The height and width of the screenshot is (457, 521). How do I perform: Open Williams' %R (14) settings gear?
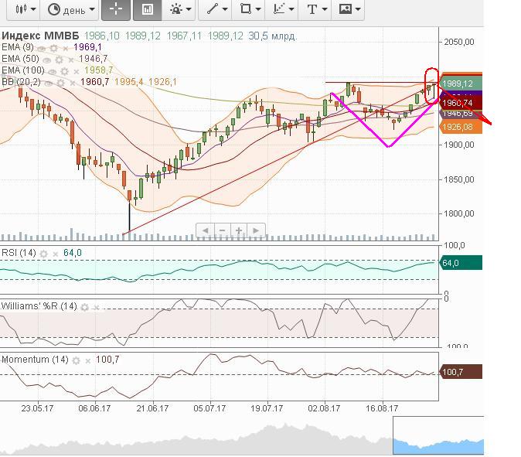pyautogui.click(x=85, y=308)
